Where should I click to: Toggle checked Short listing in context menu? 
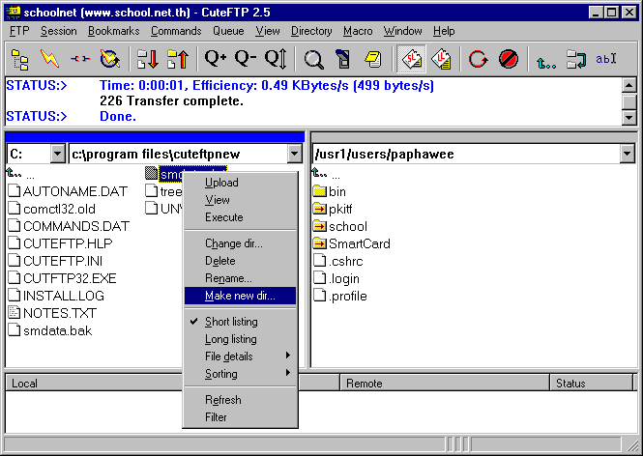pos(240,322)
